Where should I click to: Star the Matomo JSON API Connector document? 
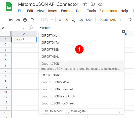(85, 4)
